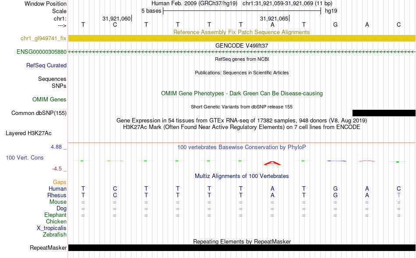Click the faint last T in the Rhesus row
The height and width of the screenshot is (258, 416).
tap(398, 195)
